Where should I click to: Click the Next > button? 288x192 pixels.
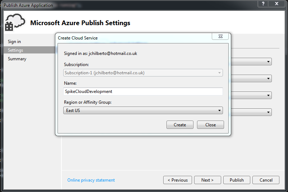[207, 180]
